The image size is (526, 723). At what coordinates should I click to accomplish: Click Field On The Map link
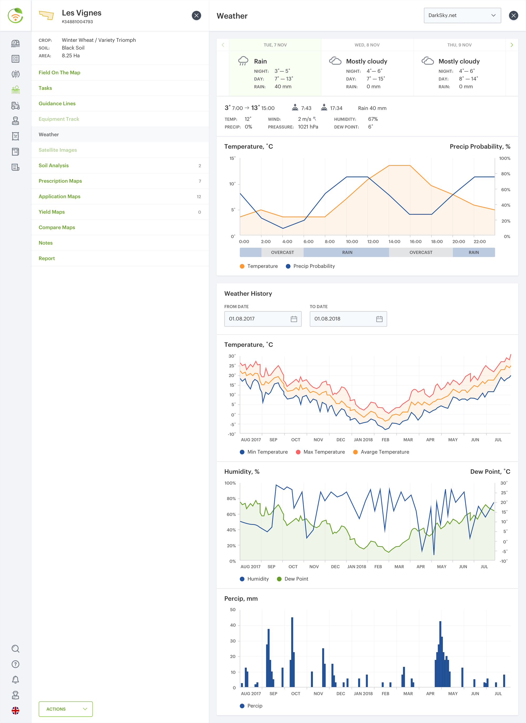click(59, 72)
